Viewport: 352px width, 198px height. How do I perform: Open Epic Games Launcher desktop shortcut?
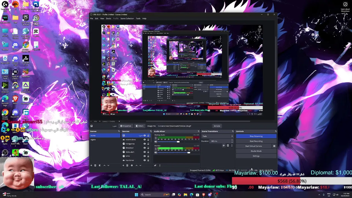click(26, 20)
